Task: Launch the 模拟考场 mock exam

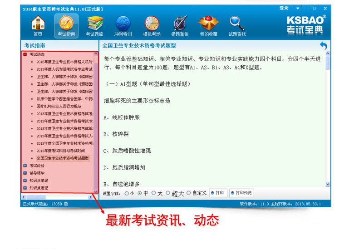Action: [152, 25]
